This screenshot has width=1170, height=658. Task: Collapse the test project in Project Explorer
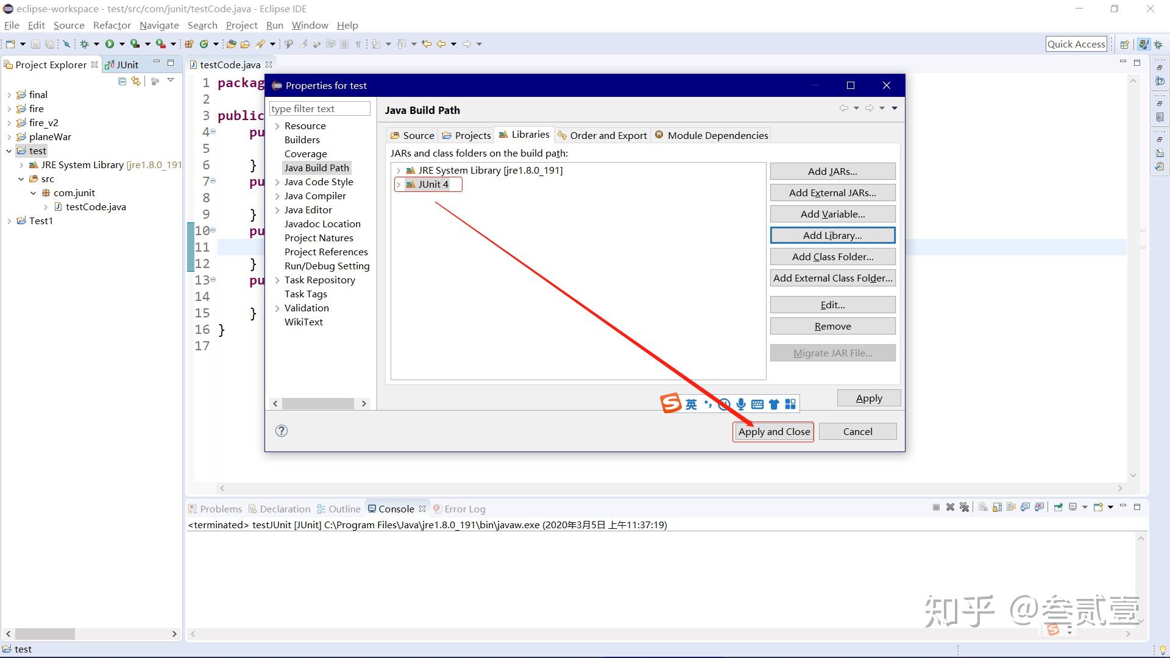pos(9,150)
